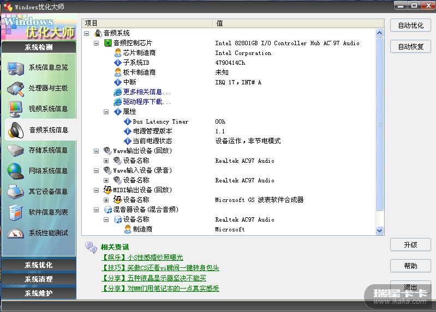The width and height of the screenshot is (436, 312).
Task: Switch to 系统清理 section
Action: (39, 279)
